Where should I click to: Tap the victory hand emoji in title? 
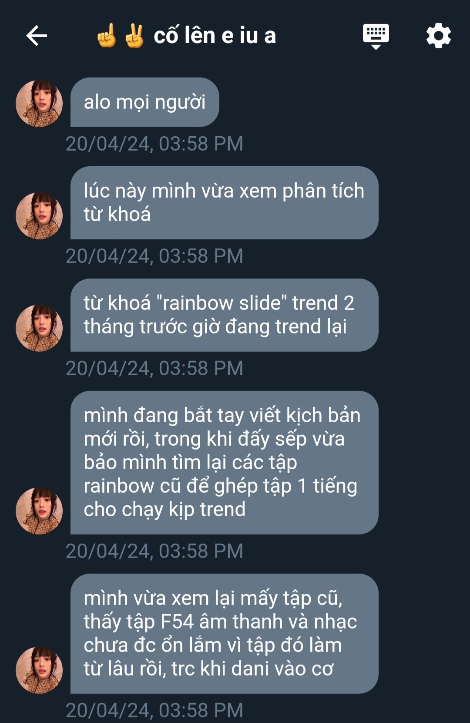[134, 36]
